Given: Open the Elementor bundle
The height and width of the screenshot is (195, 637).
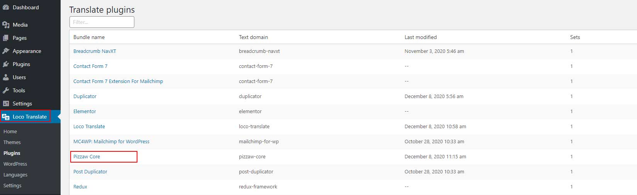Looking at the screenshot, I should coord(85,112).
